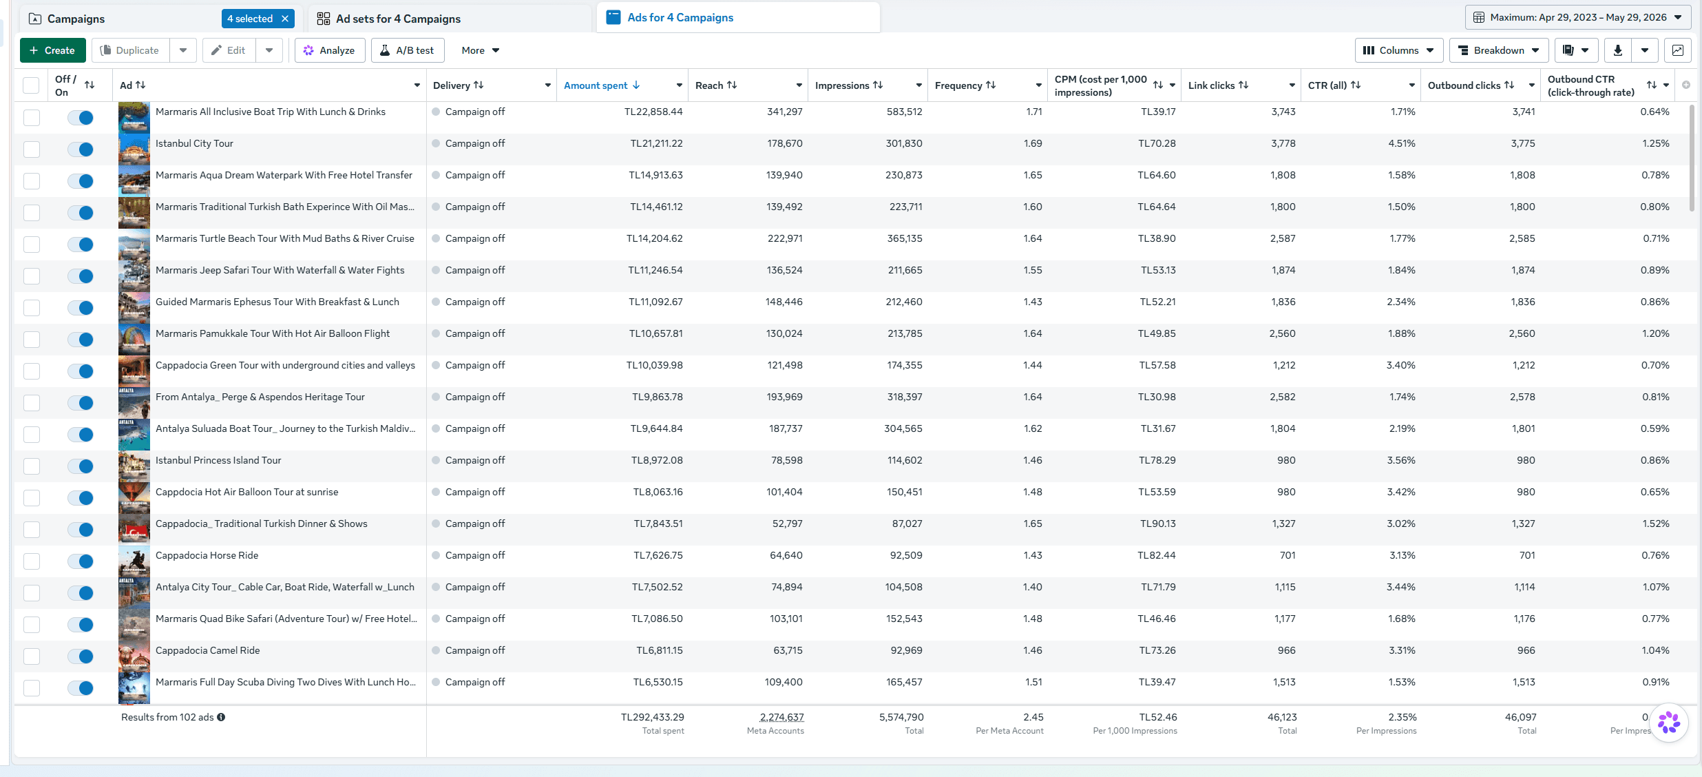
Task: Toggle off Marmaris Jeep Safari Tour ad
Action: 81,276
